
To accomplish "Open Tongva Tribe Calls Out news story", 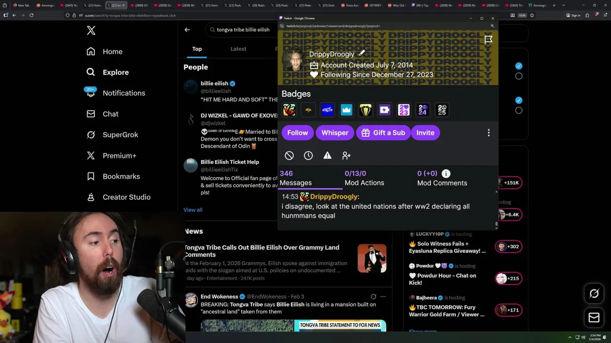I will [x=262, y=251].
